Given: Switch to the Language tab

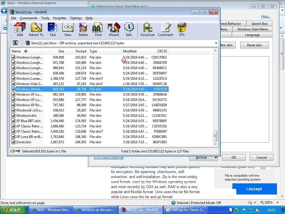Looking at the screenshot, I should tap(252, 35).
